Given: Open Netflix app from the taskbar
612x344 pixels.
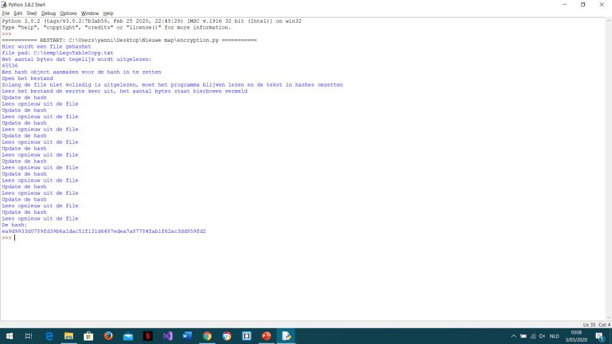Looking at the screenshot, I should (x=148, y=336).
